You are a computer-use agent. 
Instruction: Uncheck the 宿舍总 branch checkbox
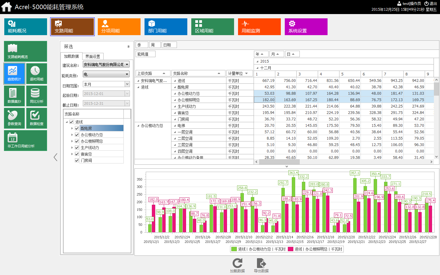[x=77, y=154]
